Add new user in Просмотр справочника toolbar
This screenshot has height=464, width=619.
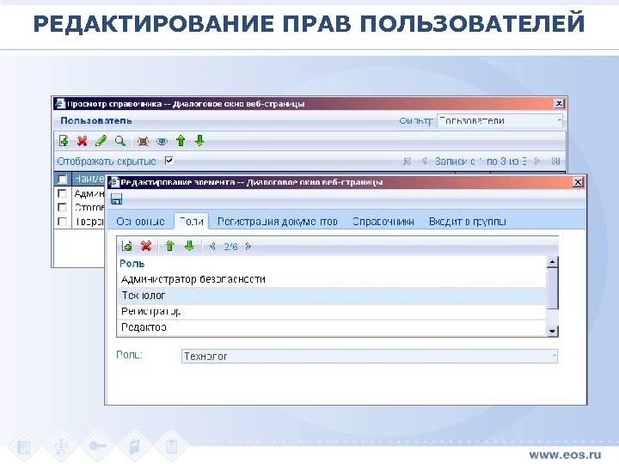tap(64, 141)
